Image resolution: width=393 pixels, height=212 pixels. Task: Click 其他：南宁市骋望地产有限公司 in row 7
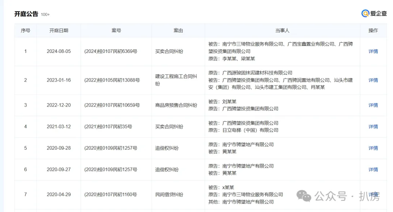241,202
